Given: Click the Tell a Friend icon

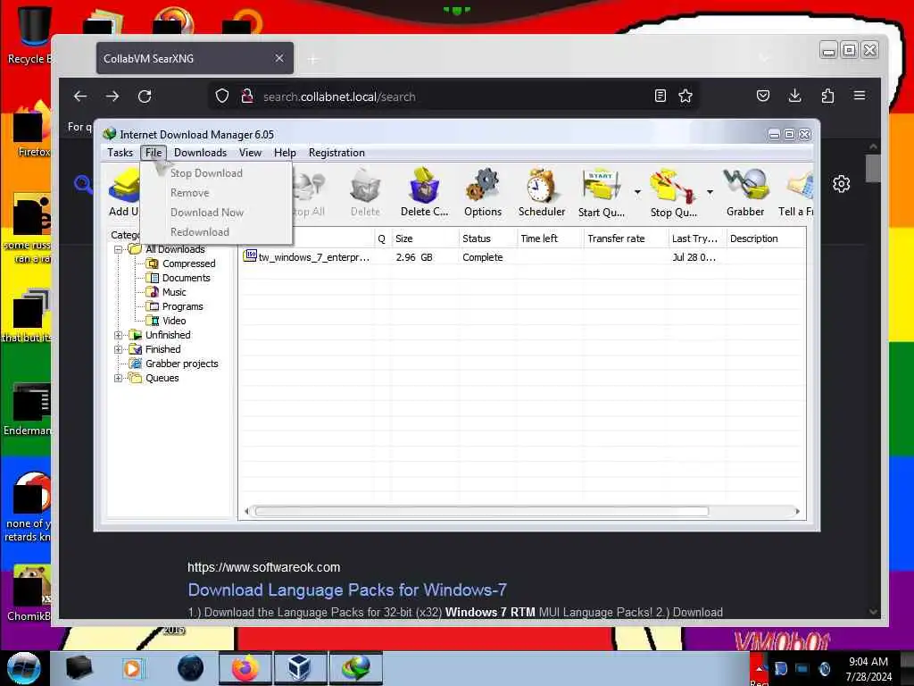Looking at the screenshot, I should pyautogui.click(x=796, y=193).
